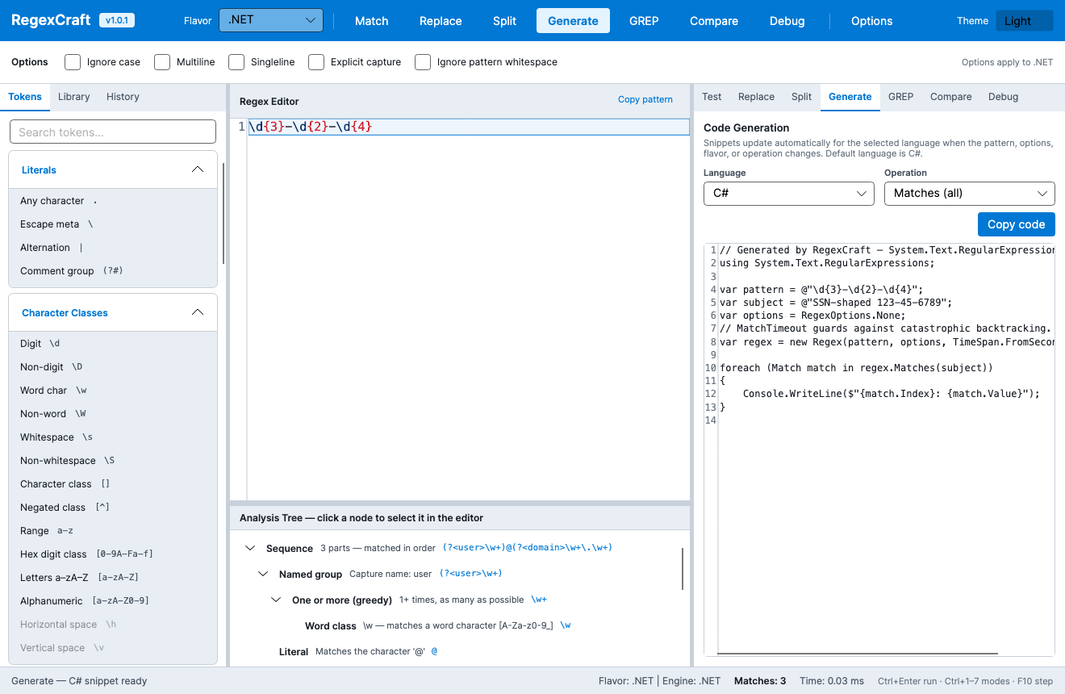Open the Options menu in top bar
The image size is (1065, 694).
(x=872, y=21)
